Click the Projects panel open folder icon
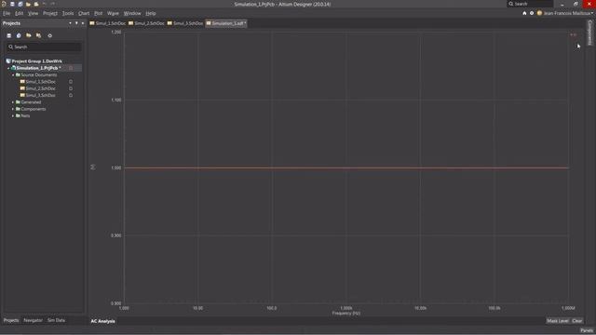Image resolution: width=596 pixels, height=335 pixels. tap(29, 35)
